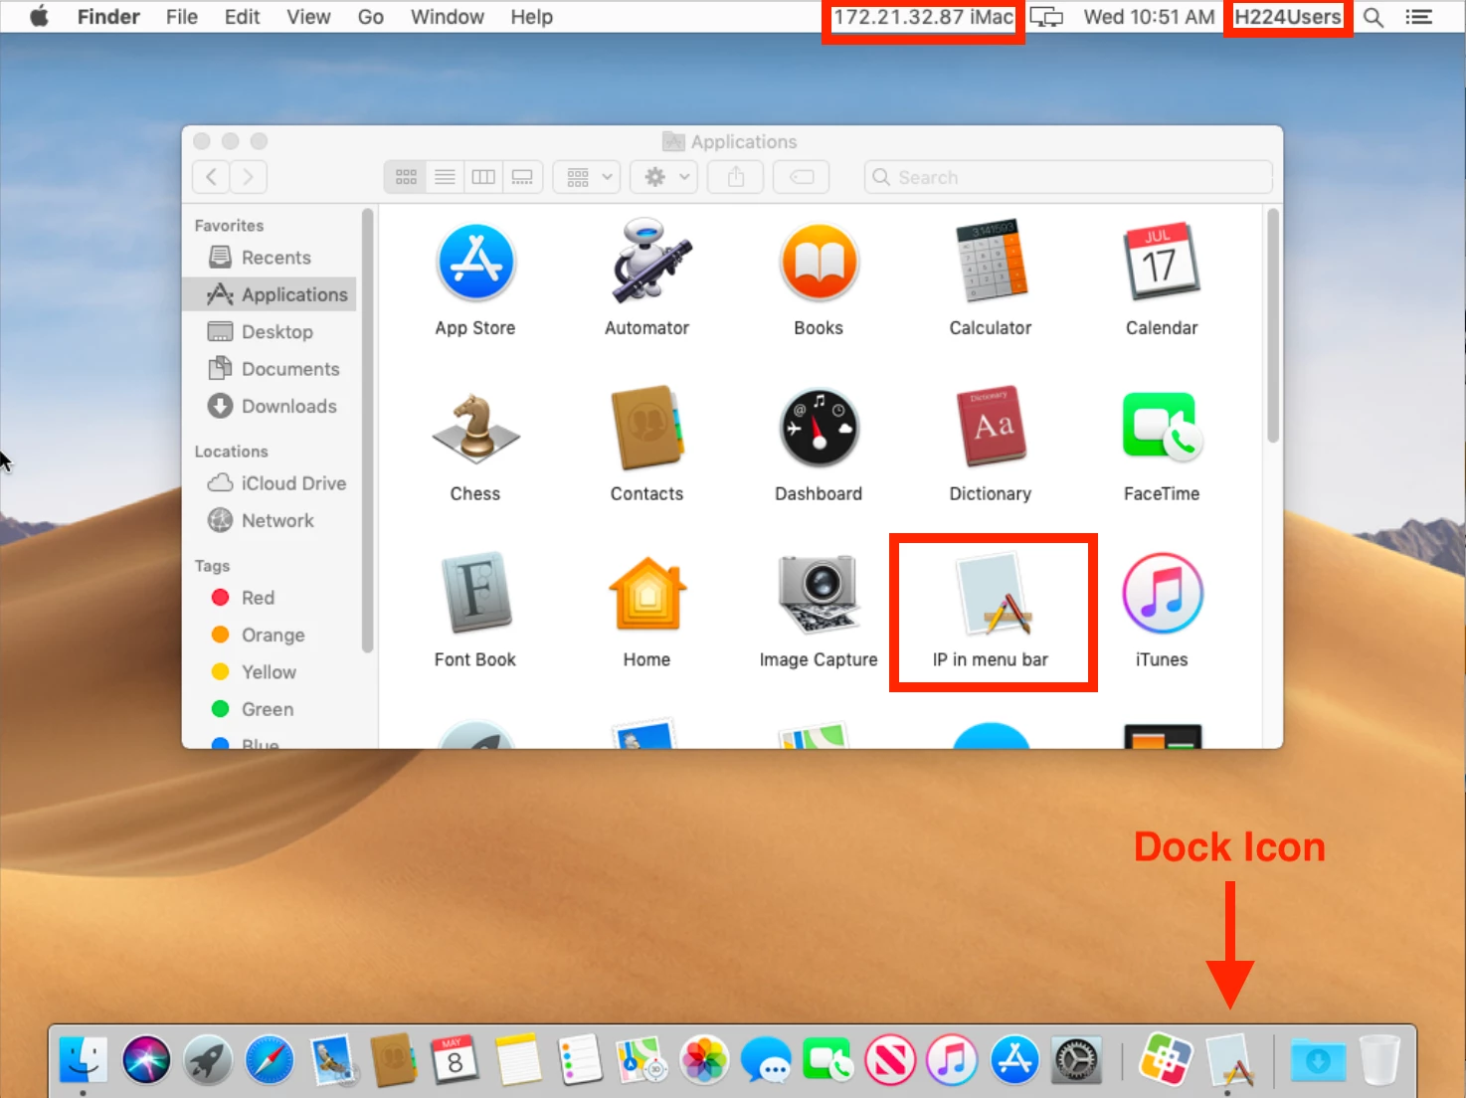Select Downloads in the sidebar
Screen dimensions: 1466x1098
click(270, 406)
